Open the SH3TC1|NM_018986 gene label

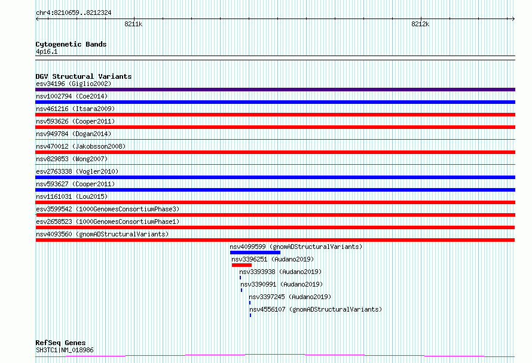point(65,350)
